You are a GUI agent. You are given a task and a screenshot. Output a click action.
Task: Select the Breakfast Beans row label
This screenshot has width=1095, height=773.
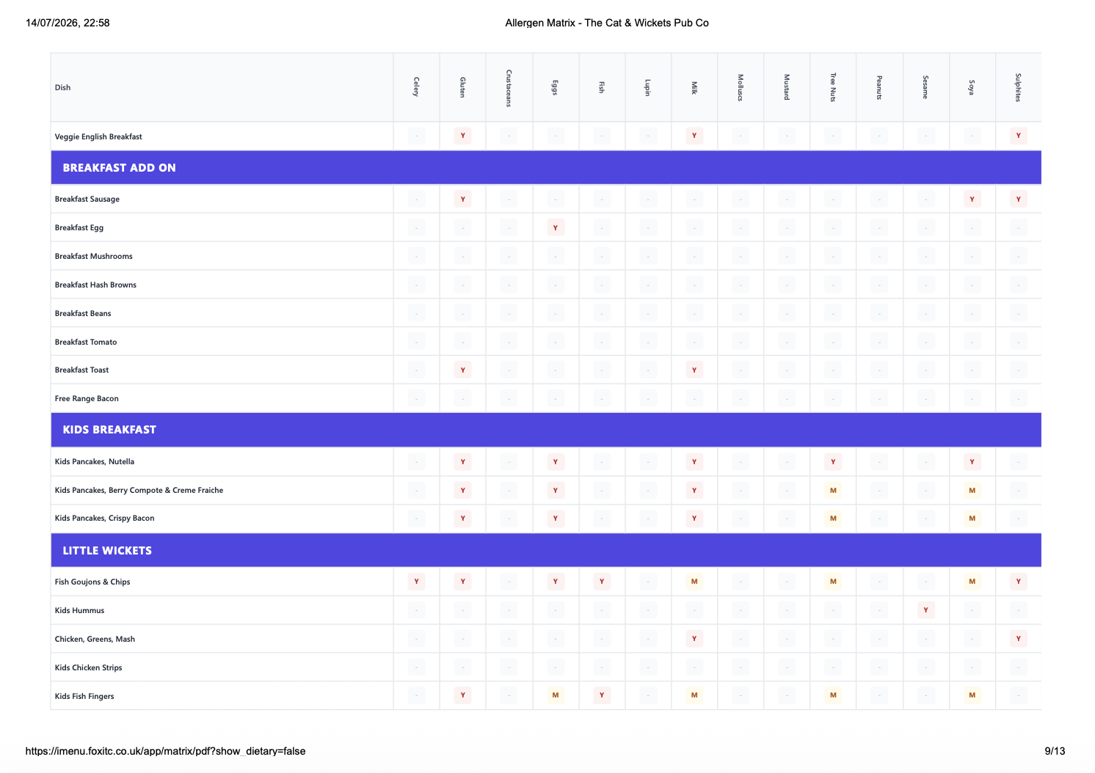83,313
